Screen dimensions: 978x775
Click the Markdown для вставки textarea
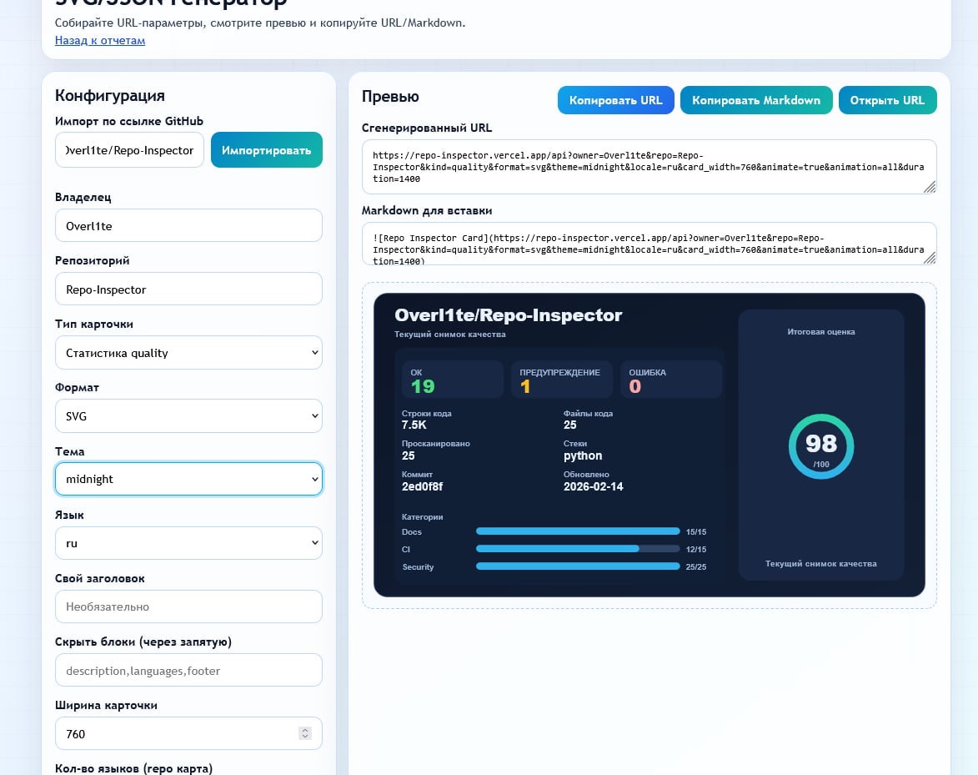tap(649, 243)
